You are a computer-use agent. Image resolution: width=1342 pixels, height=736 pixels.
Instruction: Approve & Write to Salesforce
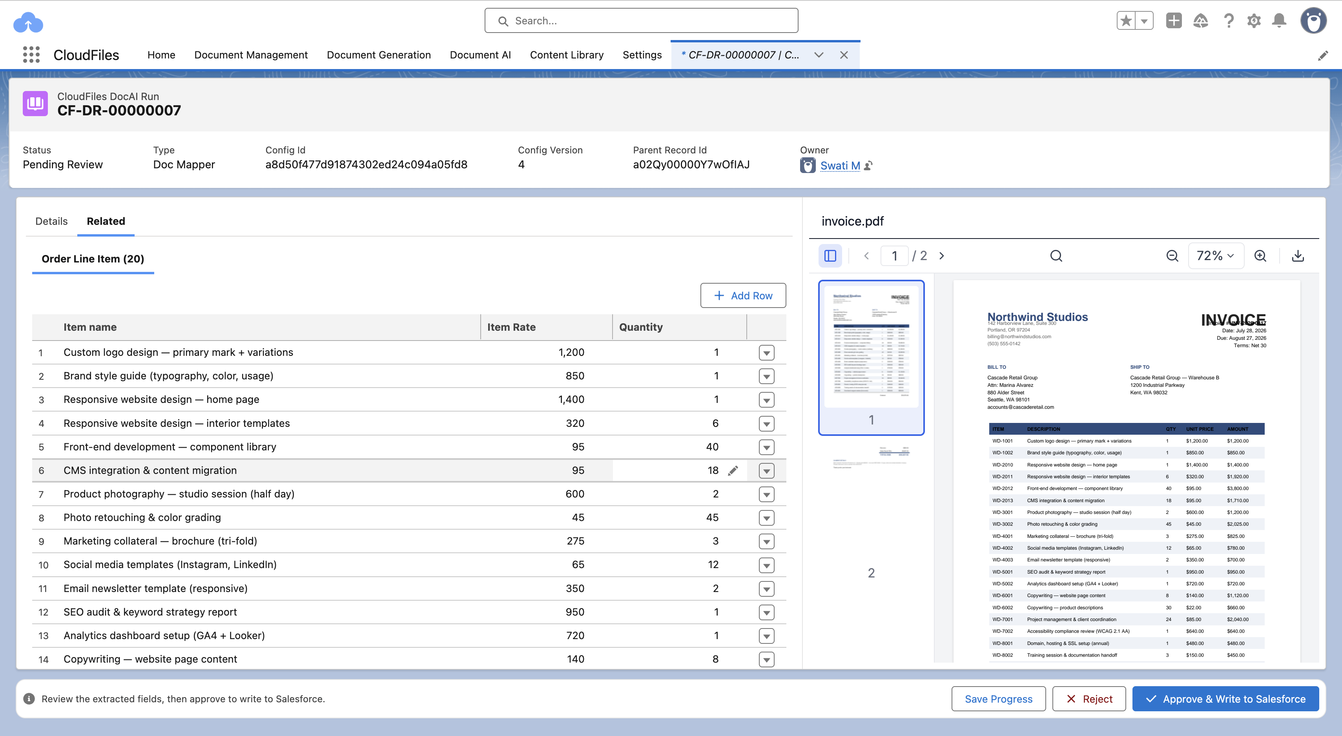pyautogui.click(x=1225, y=698)
